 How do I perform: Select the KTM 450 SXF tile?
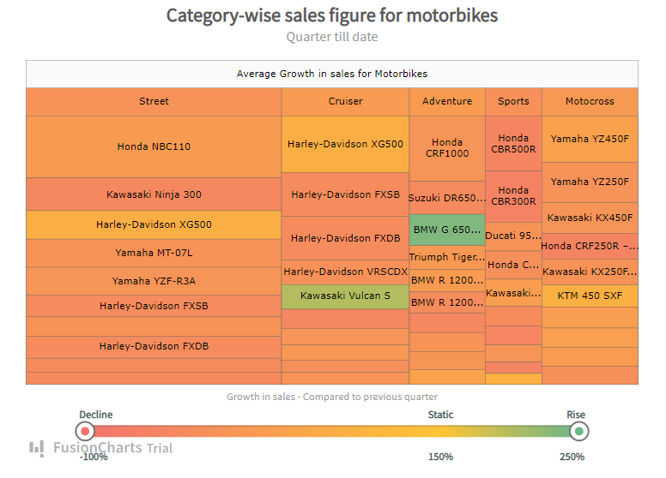(x=590, y=296)
